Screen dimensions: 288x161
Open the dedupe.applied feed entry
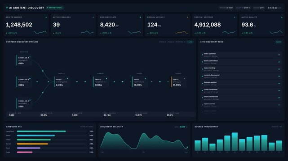[x=241, y=84]
